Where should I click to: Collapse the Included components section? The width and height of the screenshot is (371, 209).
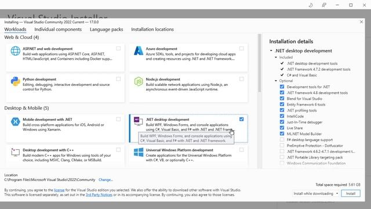276,57
